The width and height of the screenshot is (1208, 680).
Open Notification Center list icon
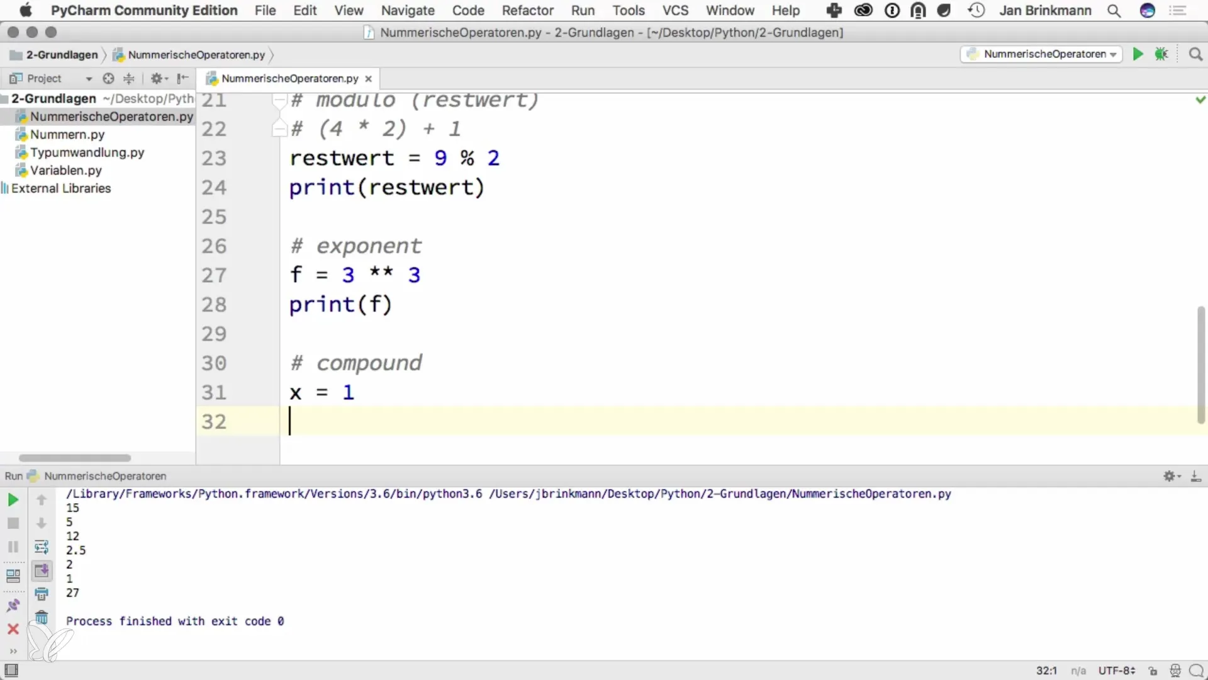pos(1178,11)
